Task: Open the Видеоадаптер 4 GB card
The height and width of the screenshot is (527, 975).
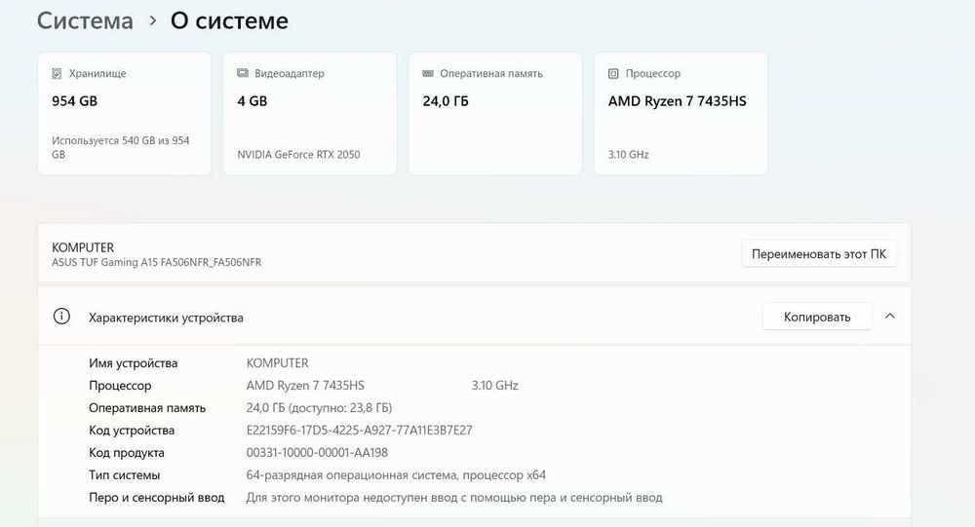Action: (x=310, y=113)
